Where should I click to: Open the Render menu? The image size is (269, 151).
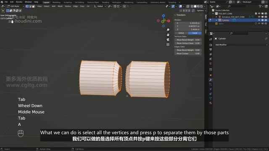pyautogui.click(x=19, y=2)
